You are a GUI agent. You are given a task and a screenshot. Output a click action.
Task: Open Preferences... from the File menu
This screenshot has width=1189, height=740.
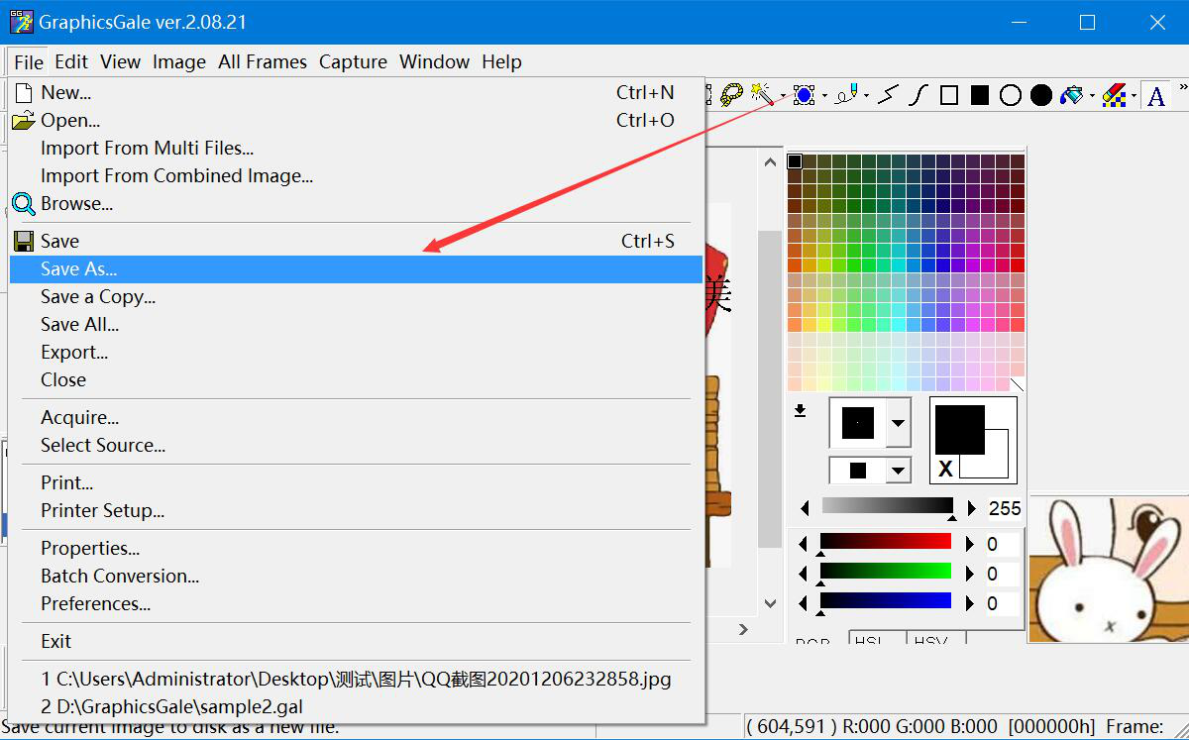coord(357,604)
